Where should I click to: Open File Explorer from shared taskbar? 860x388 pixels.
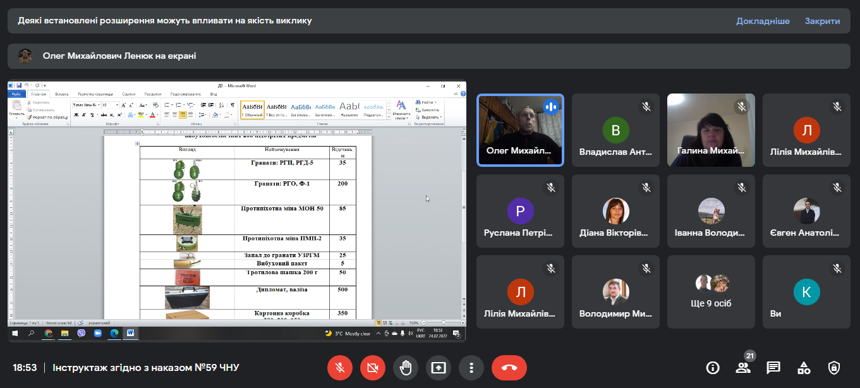(64, 333)
